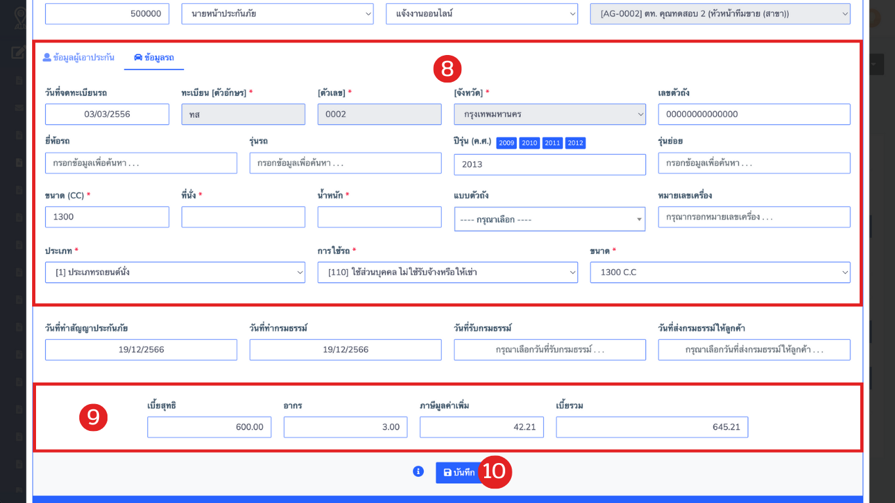Click the วันที่จดทะเบียนรถ date field
The image size is (895, 503).
coord(107,114)
